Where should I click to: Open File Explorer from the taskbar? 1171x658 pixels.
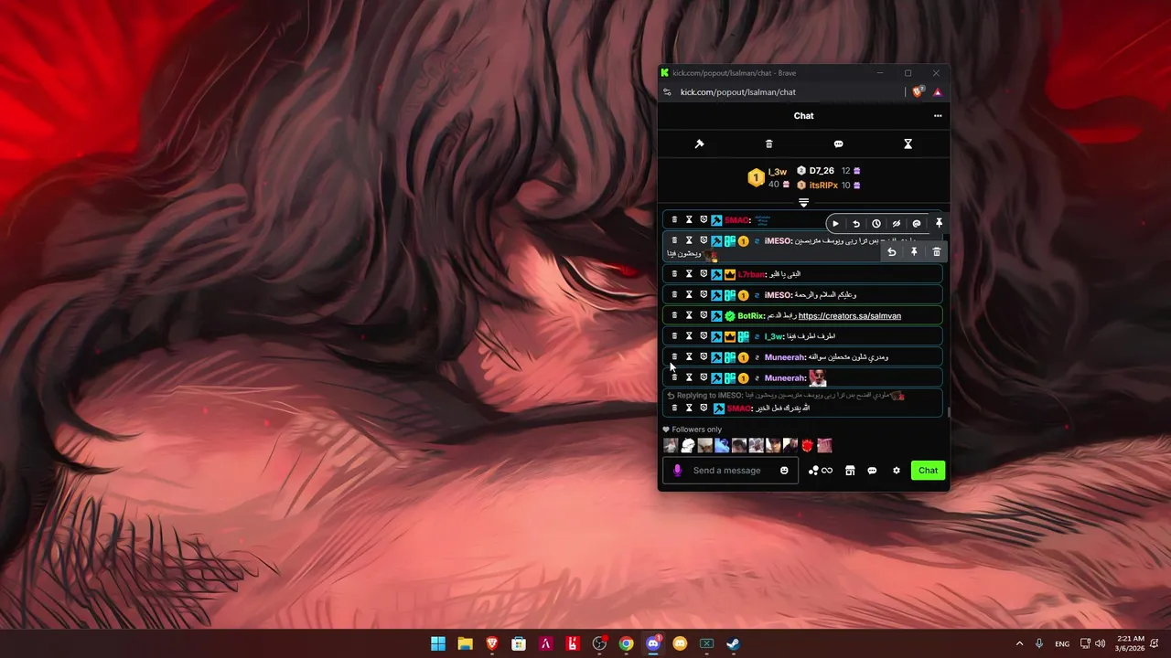(x=465, y=643)
